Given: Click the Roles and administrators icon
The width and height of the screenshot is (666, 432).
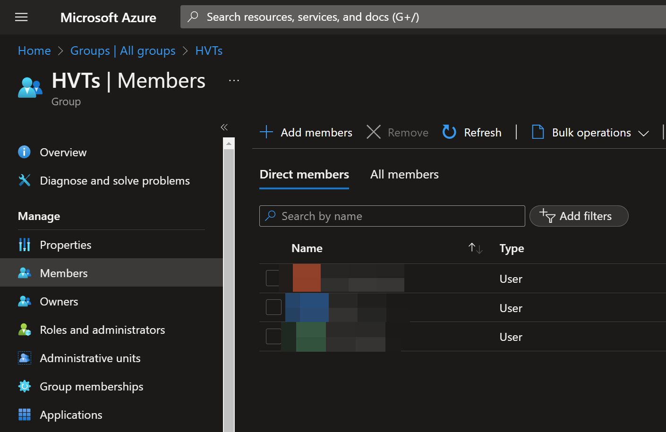Looking at the screenshot, I should 24,330.
